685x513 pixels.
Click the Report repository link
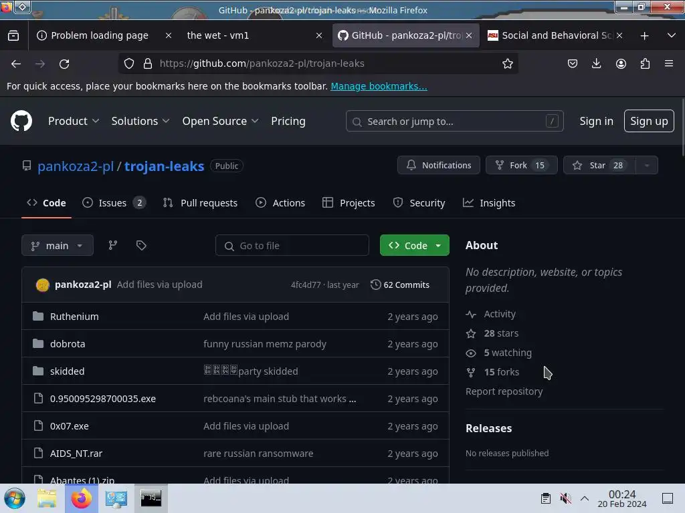coord(504,391)
